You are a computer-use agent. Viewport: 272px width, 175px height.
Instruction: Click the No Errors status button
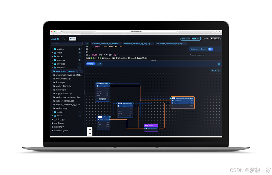coord(215,39)
